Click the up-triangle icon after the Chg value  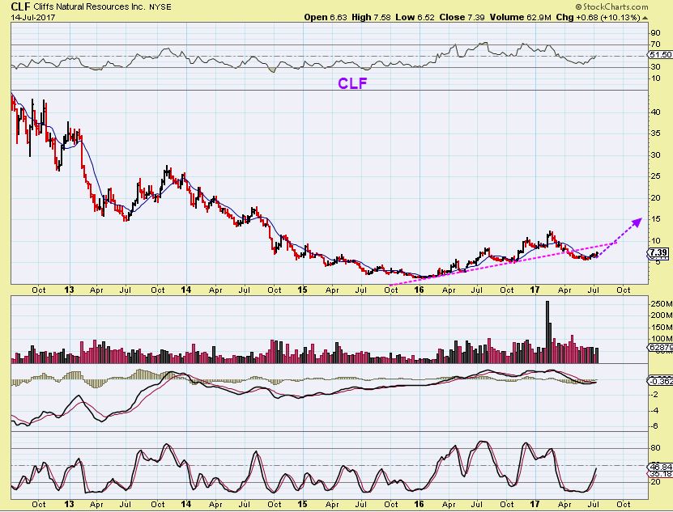pyautogui.click(x=645, y=18)
